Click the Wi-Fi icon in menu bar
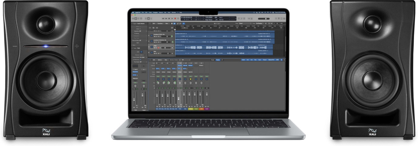Screen dimensions: 418x146 268,12
